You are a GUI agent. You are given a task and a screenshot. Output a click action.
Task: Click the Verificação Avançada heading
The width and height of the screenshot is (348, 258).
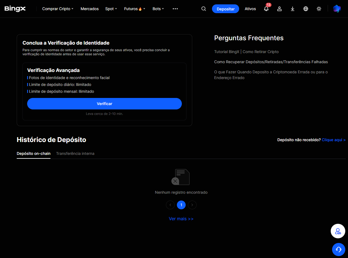53,70
